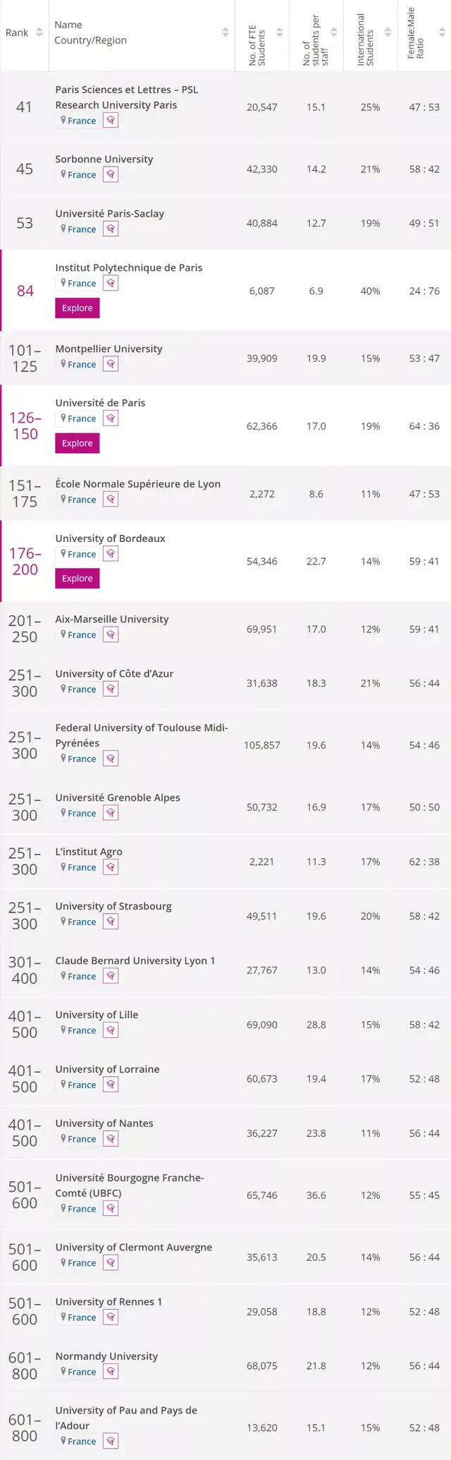Click graduation cap icon under Montpellier University
This screenshot has width=451, height=1460.
pos(111,364)
